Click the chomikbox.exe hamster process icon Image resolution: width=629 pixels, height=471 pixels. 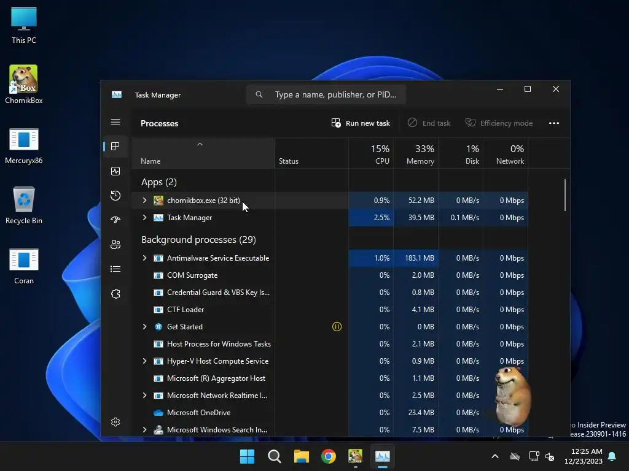(x=158, y=201)
